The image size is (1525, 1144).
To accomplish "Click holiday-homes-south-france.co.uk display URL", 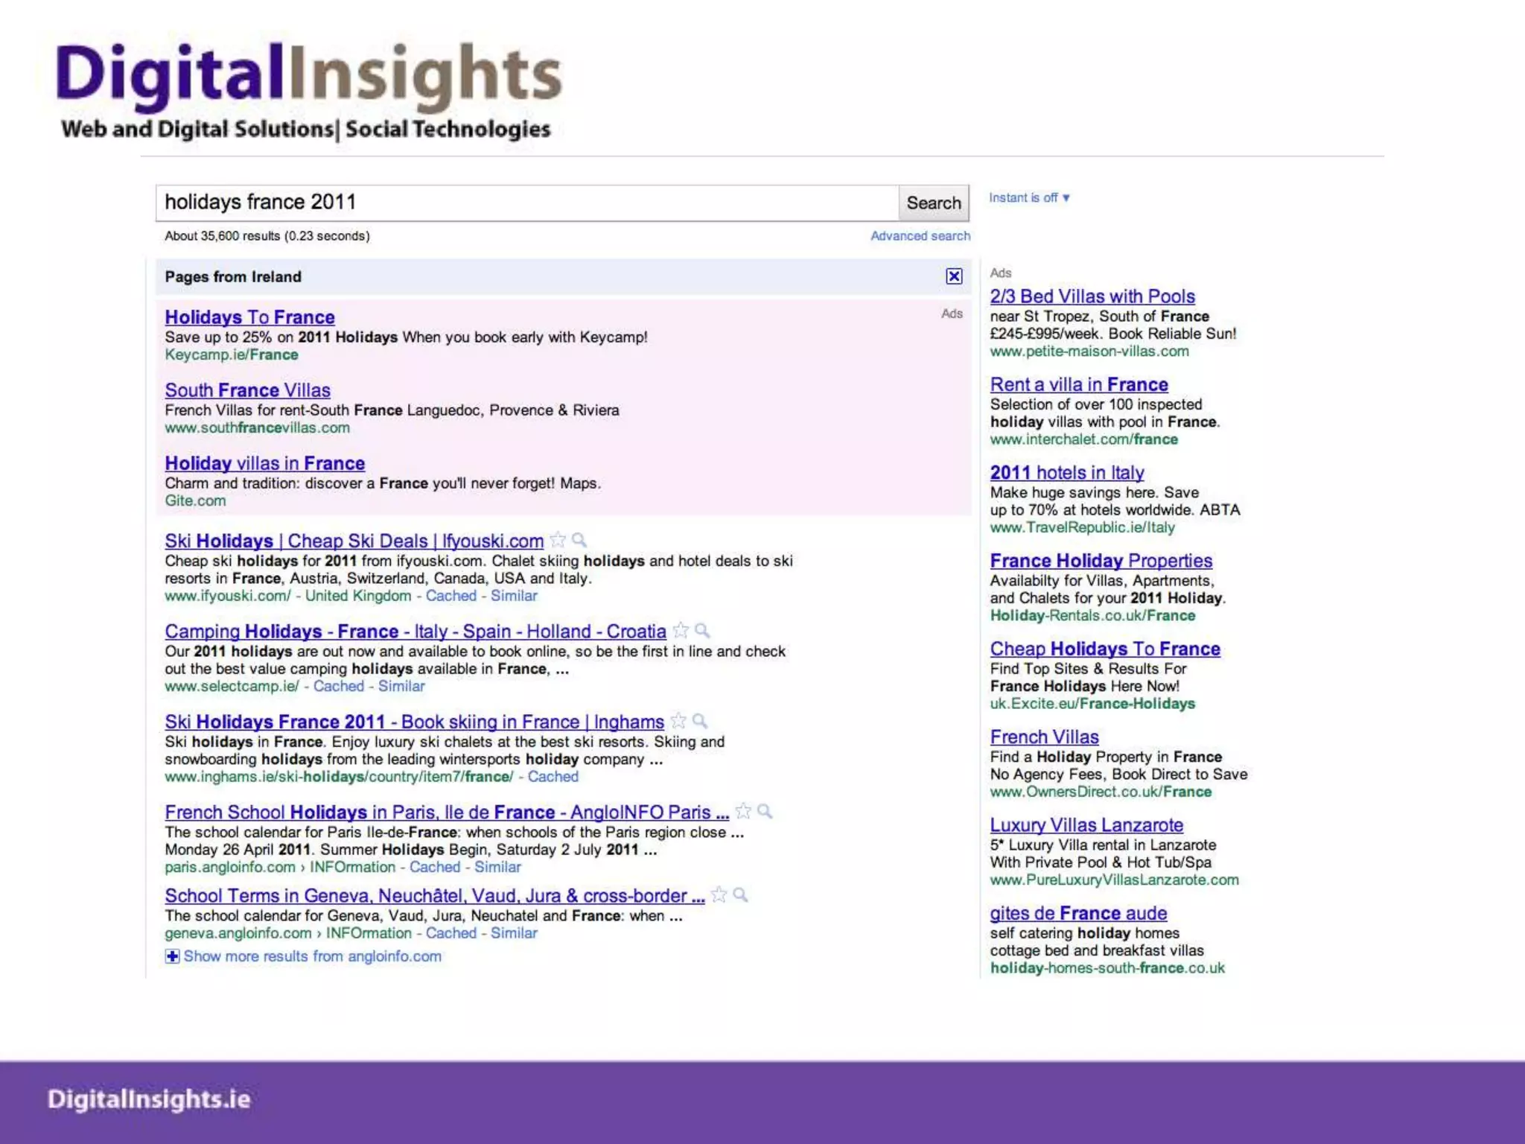I will click(1107, 968).
